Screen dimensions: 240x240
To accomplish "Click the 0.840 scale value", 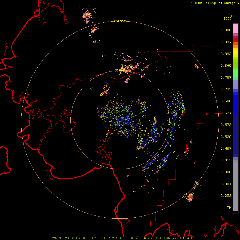I will click(x=226, y=66).
